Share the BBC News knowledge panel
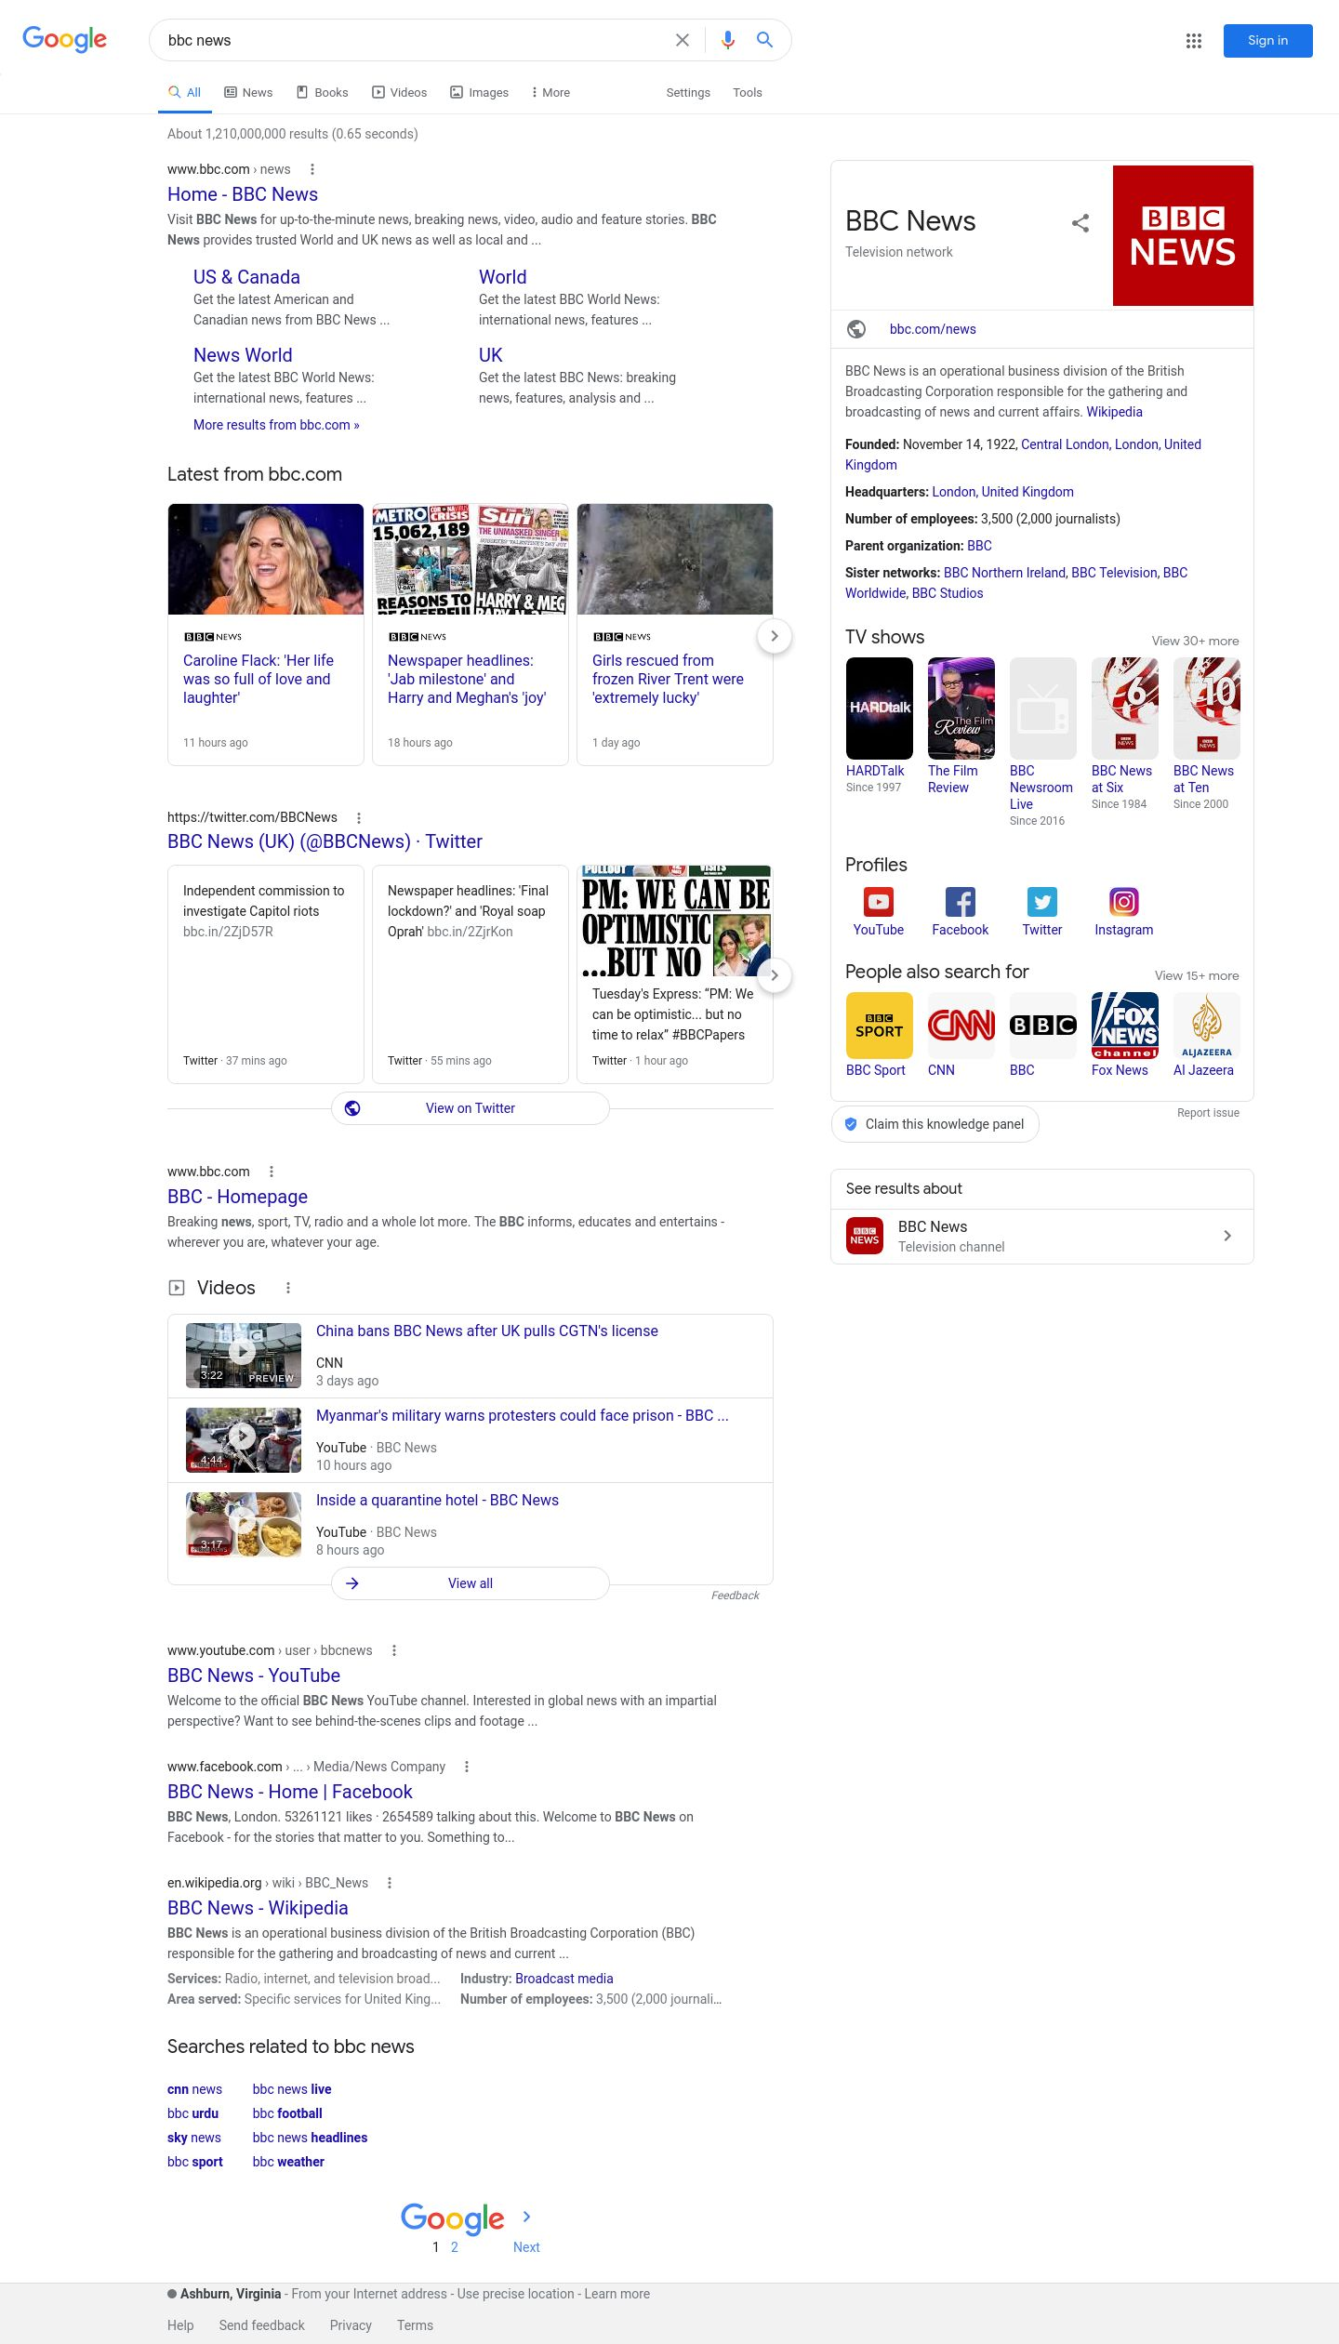The width and height of the screenshot is (1339, 2344). pos(1080,223)
